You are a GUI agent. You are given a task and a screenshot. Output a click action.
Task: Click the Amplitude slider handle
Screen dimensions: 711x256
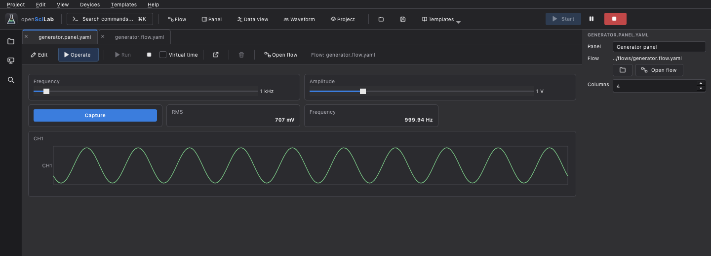[x=363, y=91]
